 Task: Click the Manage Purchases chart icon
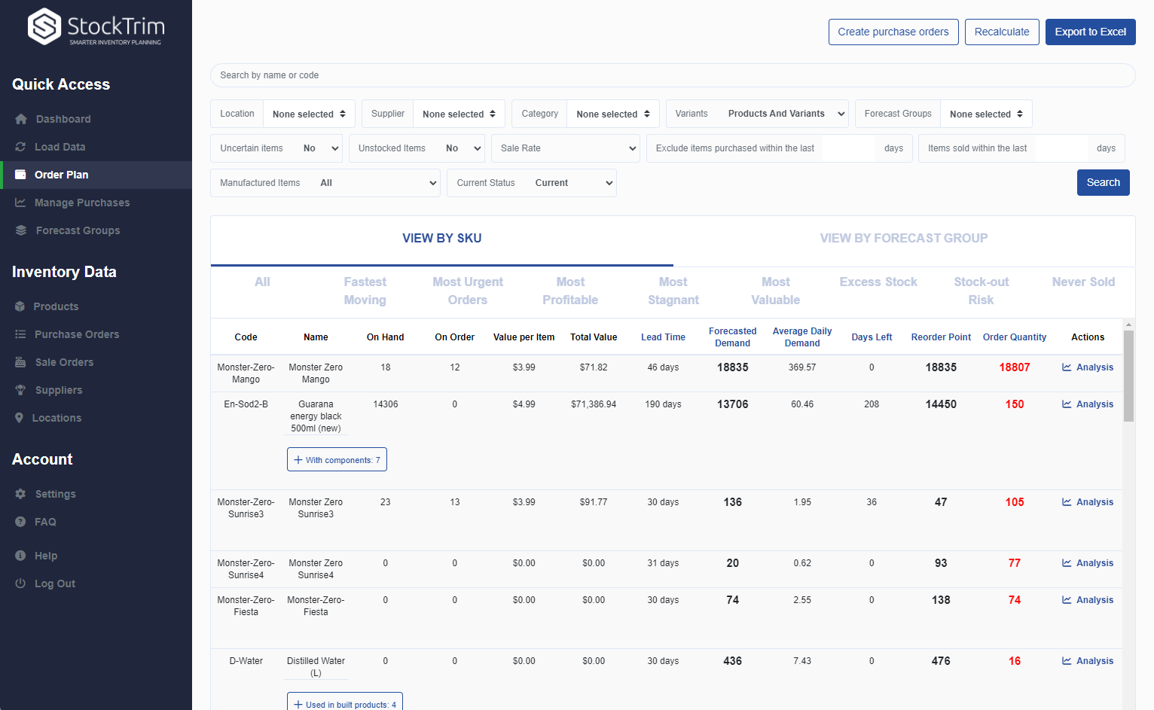pos(20,203)
